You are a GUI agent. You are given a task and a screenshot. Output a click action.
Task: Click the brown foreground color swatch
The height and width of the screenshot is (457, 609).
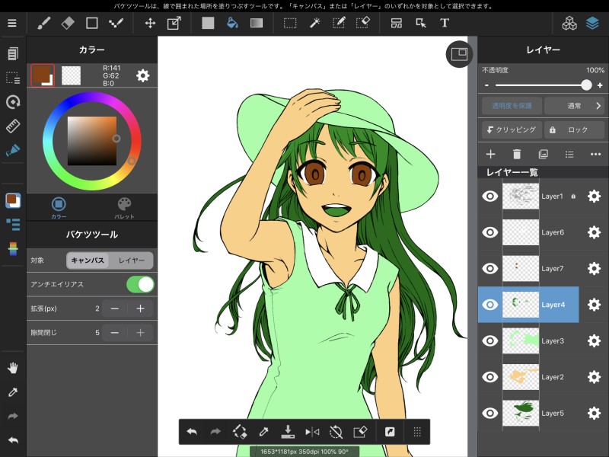click(41, 74)
